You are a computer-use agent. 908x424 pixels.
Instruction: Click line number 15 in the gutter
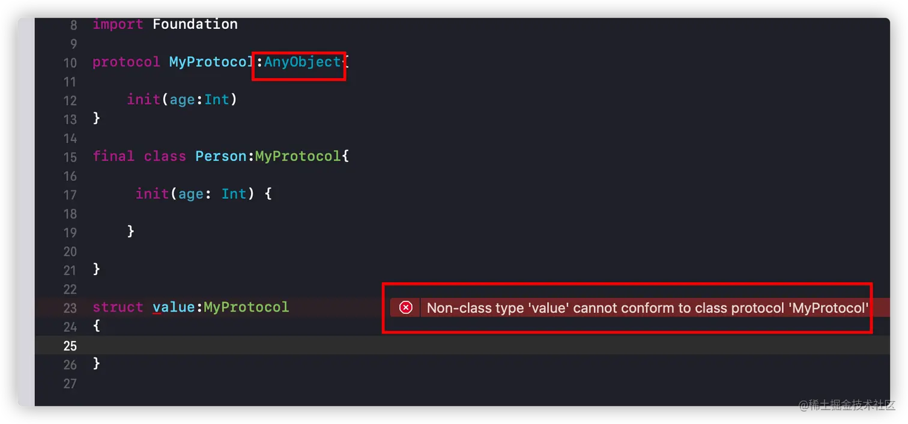(70, 157)
